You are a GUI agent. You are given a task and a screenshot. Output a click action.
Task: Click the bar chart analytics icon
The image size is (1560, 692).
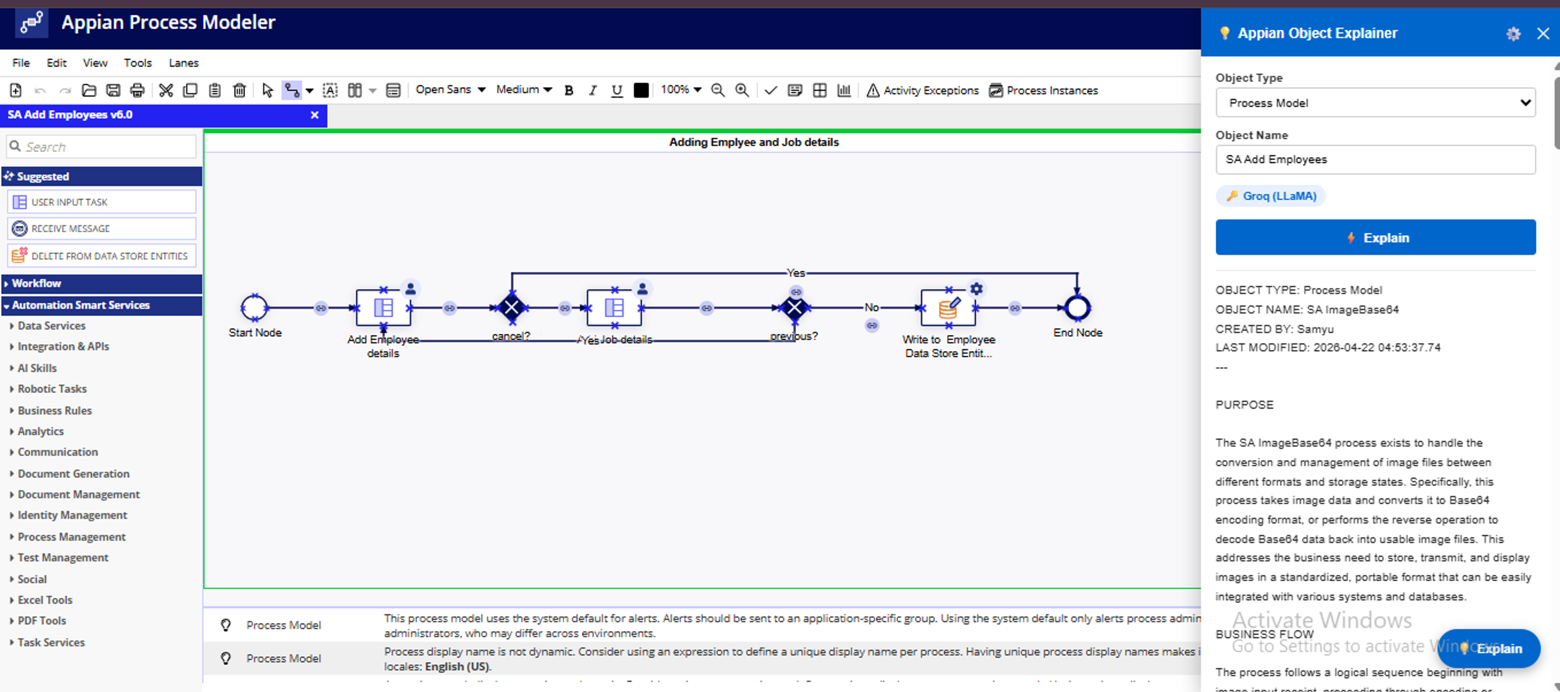844,90
